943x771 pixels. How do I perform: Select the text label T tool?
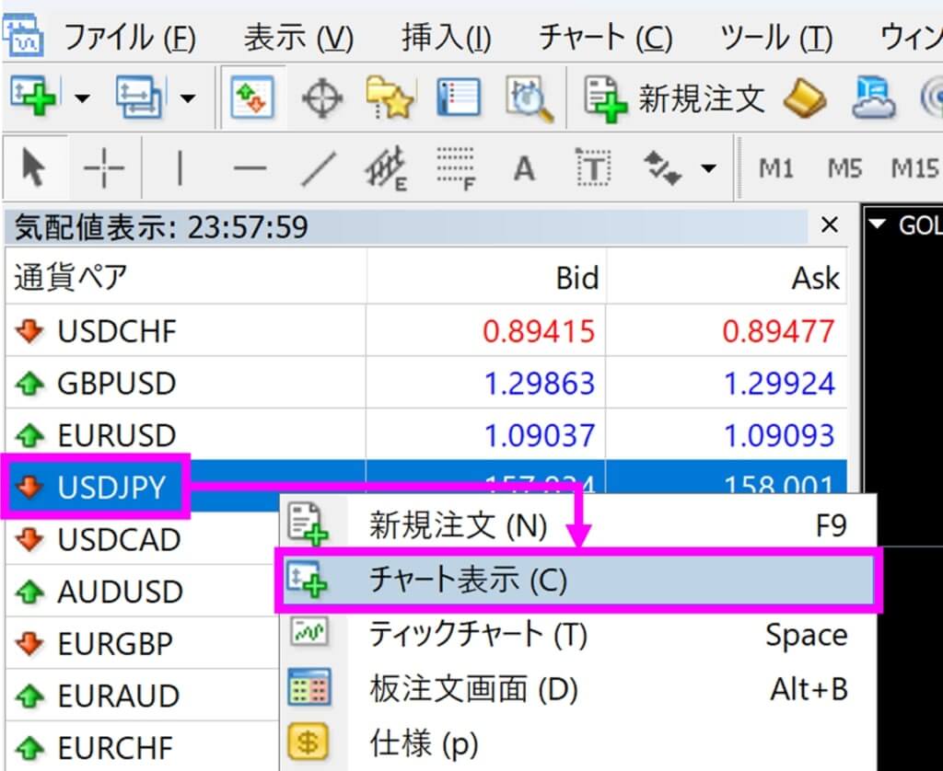tap(593, 167)
